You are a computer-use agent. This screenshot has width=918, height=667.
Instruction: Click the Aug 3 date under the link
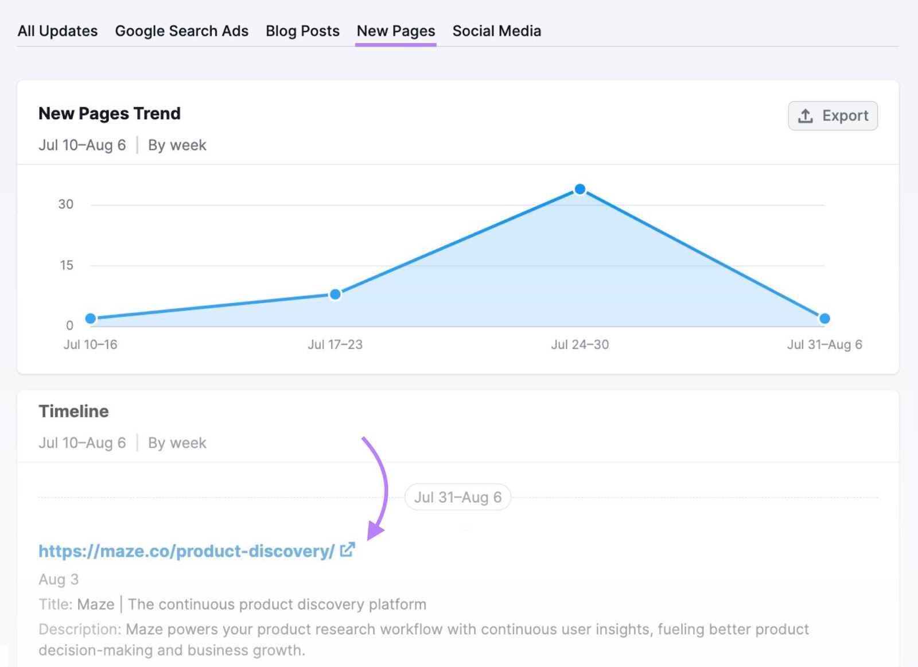[59, 579]
